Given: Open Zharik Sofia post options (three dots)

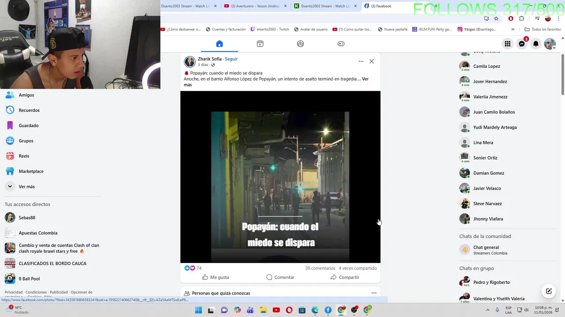Looking at the screenshot, I should coord(361,61).
